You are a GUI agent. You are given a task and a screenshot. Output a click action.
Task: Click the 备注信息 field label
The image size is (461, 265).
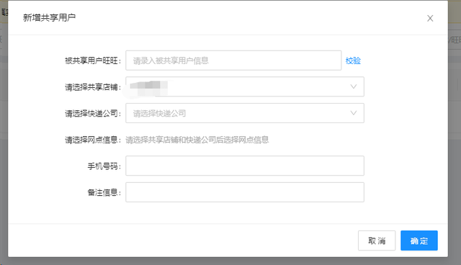(x=104, y=192)
